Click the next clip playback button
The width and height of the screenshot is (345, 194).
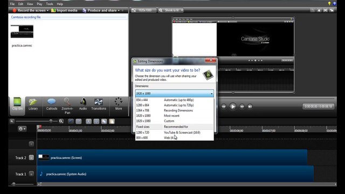coord(250,107)
